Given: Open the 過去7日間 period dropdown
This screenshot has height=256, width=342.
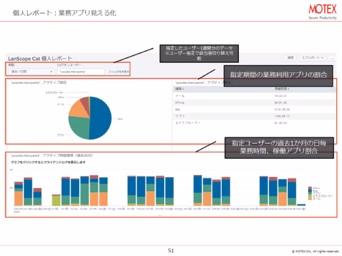Looking at the screenshot, I should click(x=31, y=72).
